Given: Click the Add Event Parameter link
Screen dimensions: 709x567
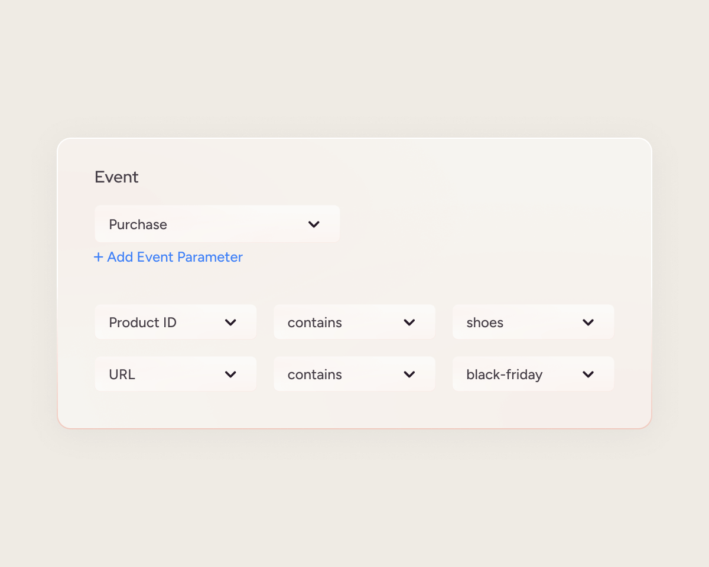Looking at the screenshot, I should (175, 257).
